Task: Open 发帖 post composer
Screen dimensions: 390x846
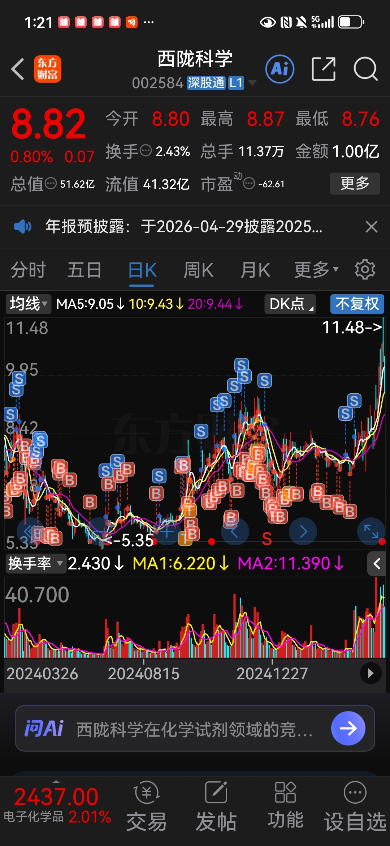Action: [216, 806]
